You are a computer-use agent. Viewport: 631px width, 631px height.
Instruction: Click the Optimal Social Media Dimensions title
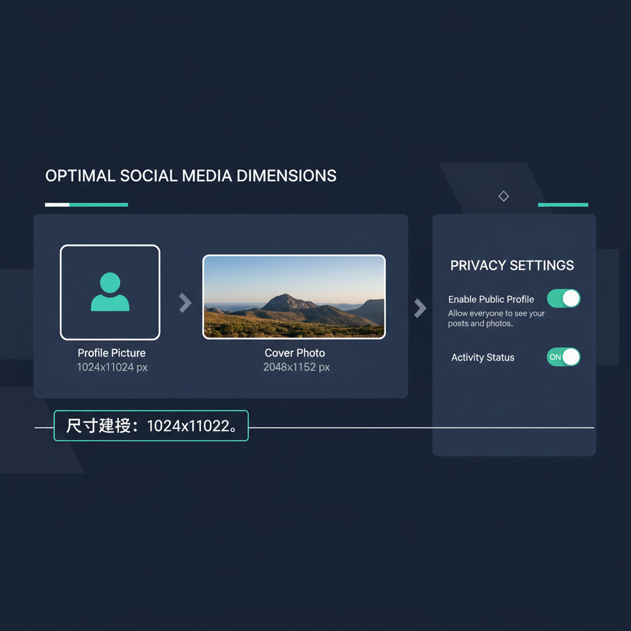click(191, 176)
